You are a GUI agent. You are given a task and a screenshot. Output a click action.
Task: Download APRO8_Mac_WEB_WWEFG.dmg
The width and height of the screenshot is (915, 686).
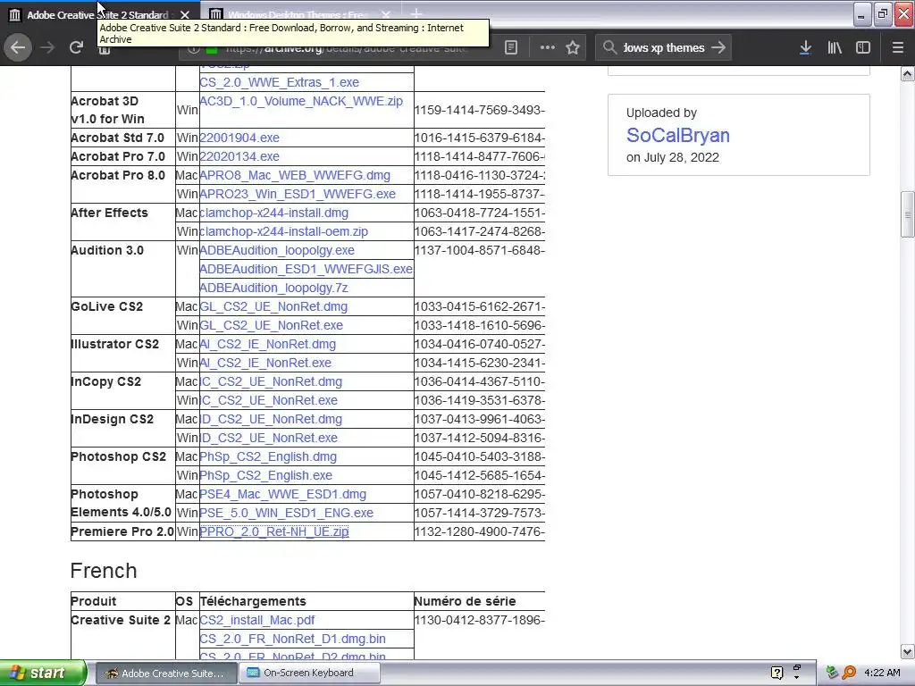295,175
